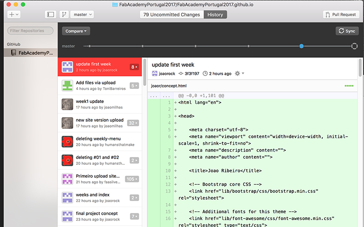Select the blue commit marker on timeline

(x=301, y=46)
